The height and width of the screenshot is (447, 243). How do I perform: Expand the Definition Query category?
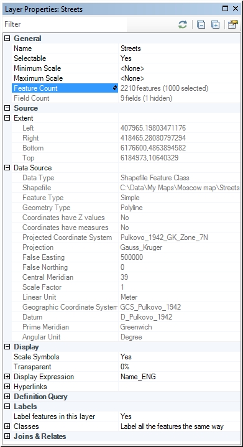click(7, 397)
